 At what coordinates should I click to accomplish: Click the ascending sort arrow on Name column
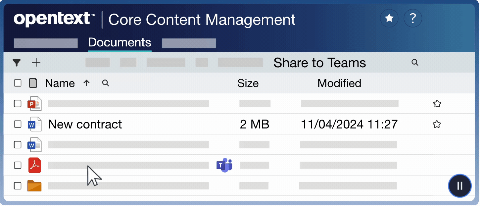pos(86,83)
